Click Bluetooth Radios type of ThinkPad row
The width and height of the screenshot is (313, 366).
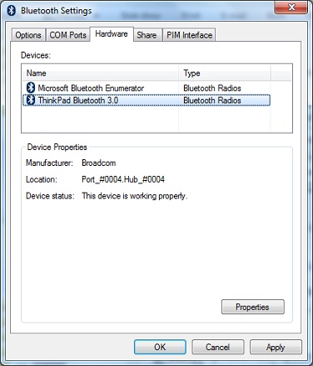pyautogui.click(x=212, y=100)
